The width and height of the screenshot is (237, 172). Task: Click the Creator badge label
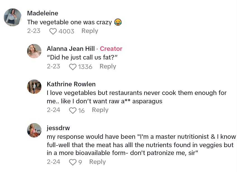[111, 49]
